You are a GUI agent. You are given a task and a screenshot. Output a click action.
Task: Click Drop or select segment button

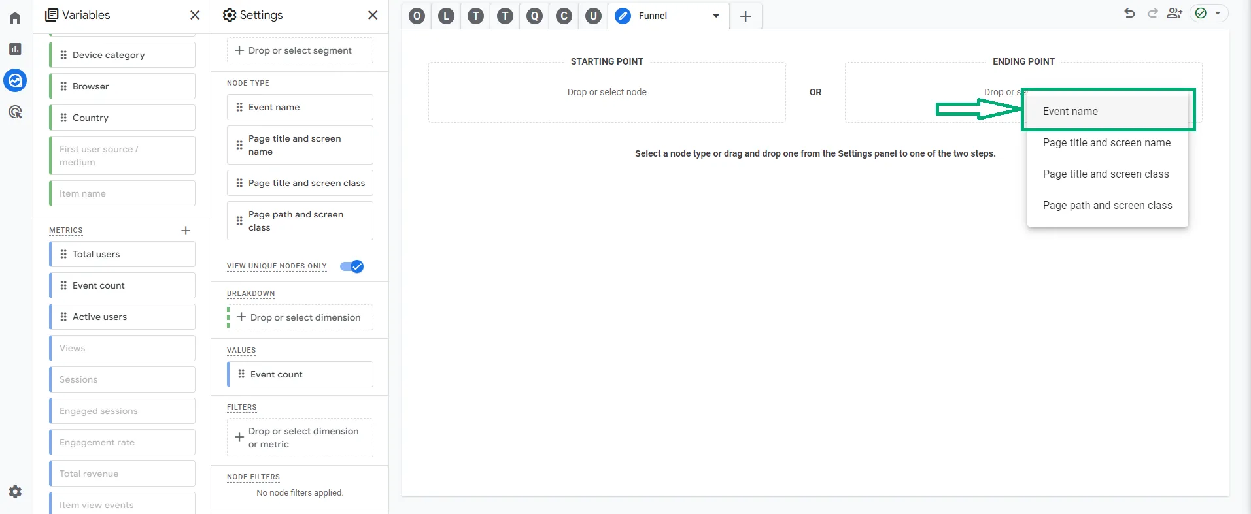pyautogui.click(x=300, y=50)
